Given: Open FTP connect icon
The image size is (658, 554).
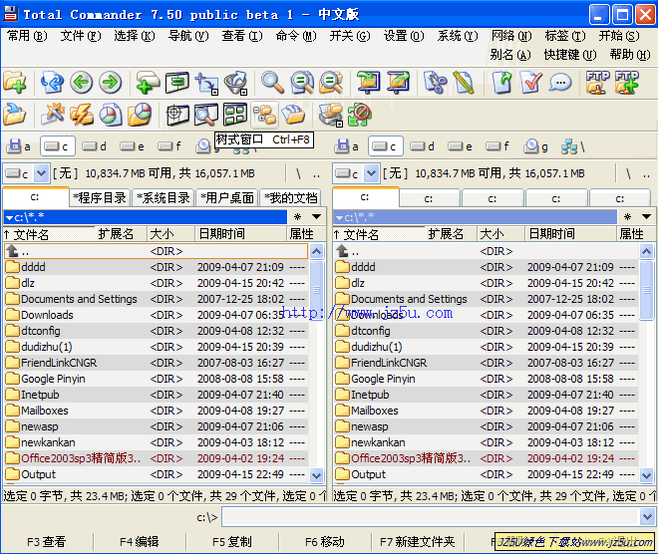Looking at the screenshot, I should (597, 82).
